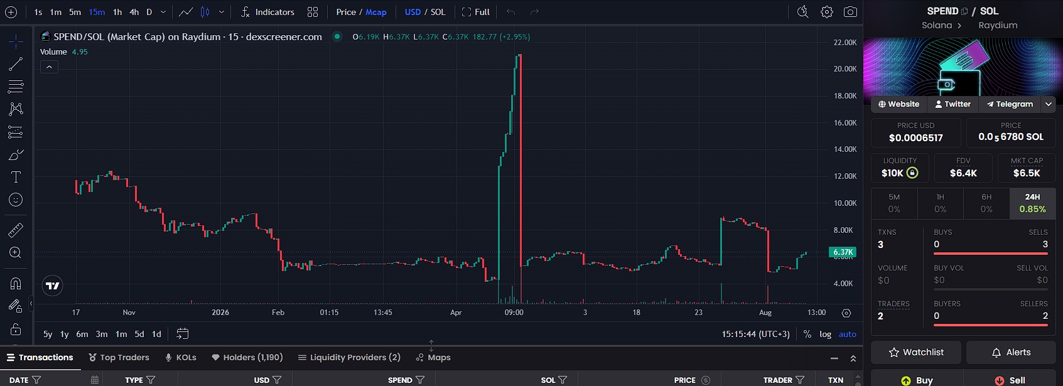
Task: Select the 1h timeframe
Action: click(x=117, y=12)
